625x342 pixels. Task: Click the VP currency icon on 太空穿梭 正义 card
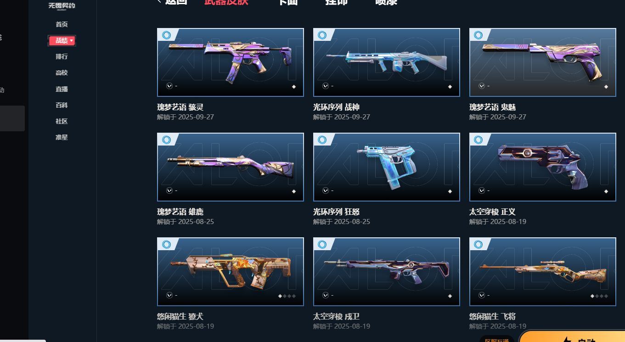tap(482, 191)
